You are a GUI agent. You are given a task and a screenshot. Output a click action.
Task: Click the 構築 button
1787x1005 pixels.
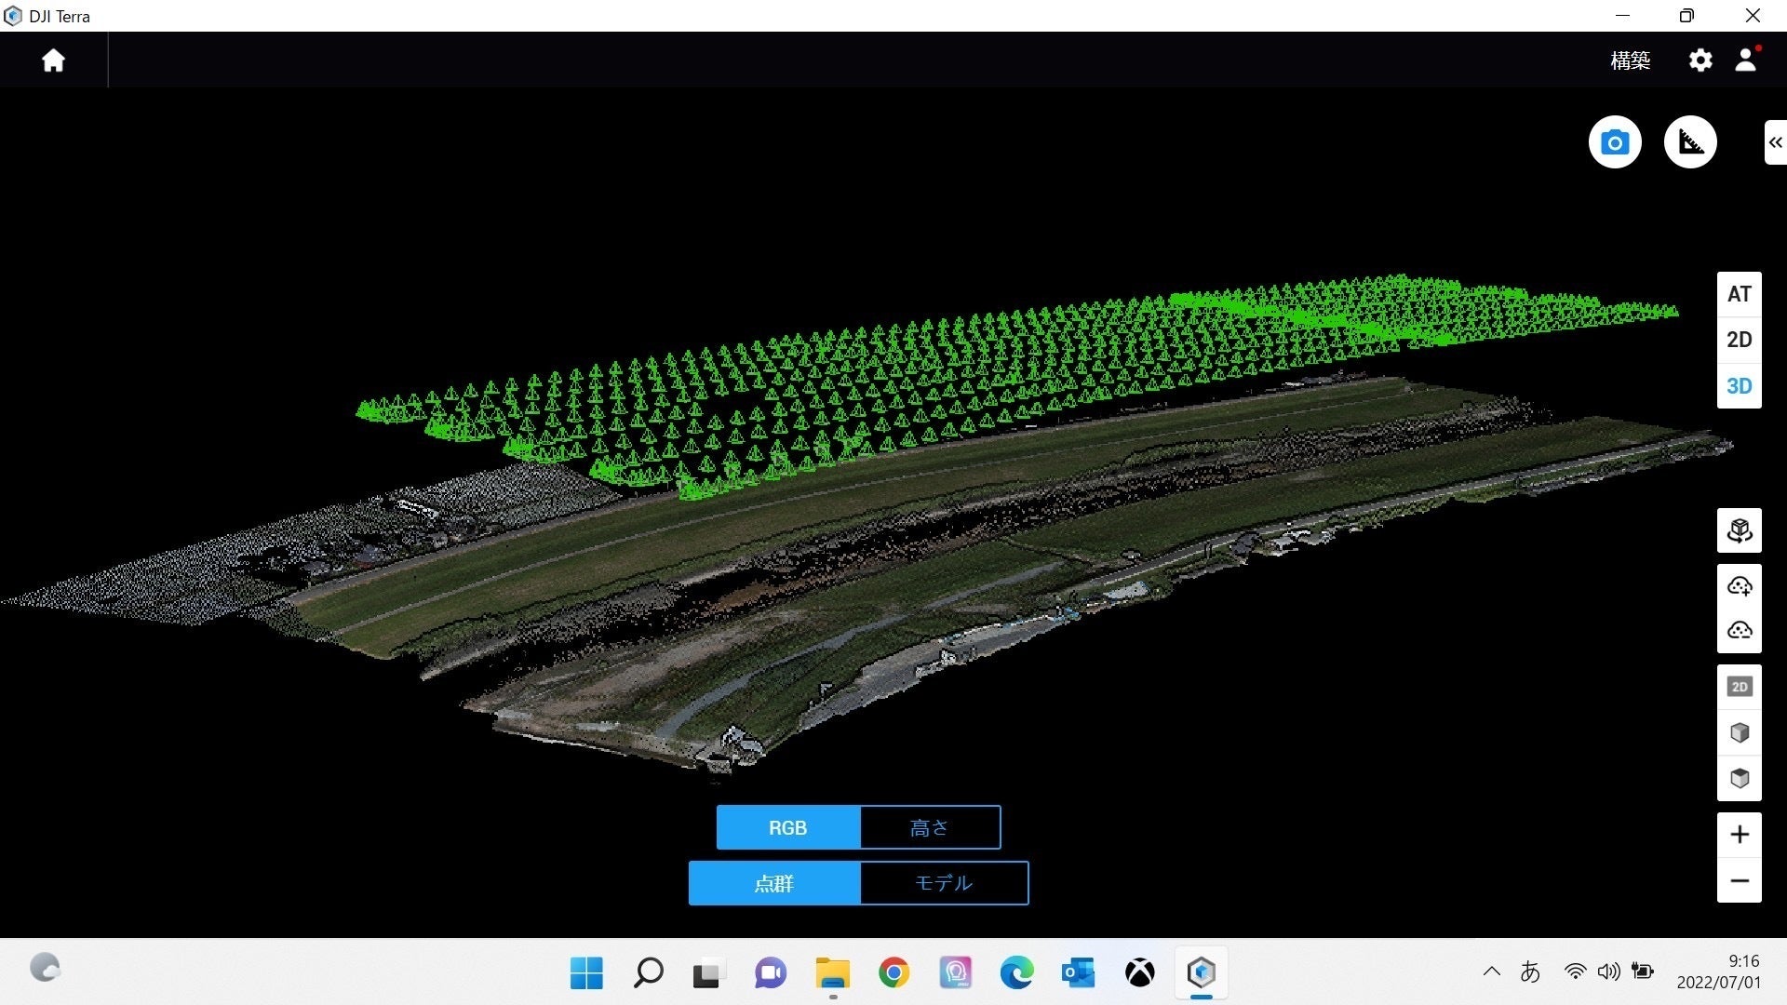1630,60
